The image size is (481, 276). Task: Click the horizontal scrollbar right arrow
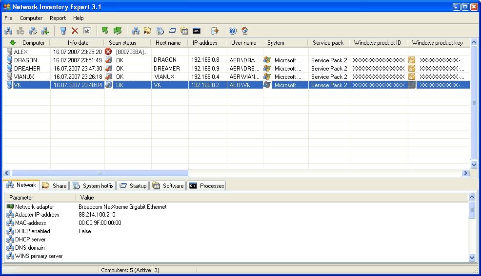pyautogui.click(x=465, y=173)
